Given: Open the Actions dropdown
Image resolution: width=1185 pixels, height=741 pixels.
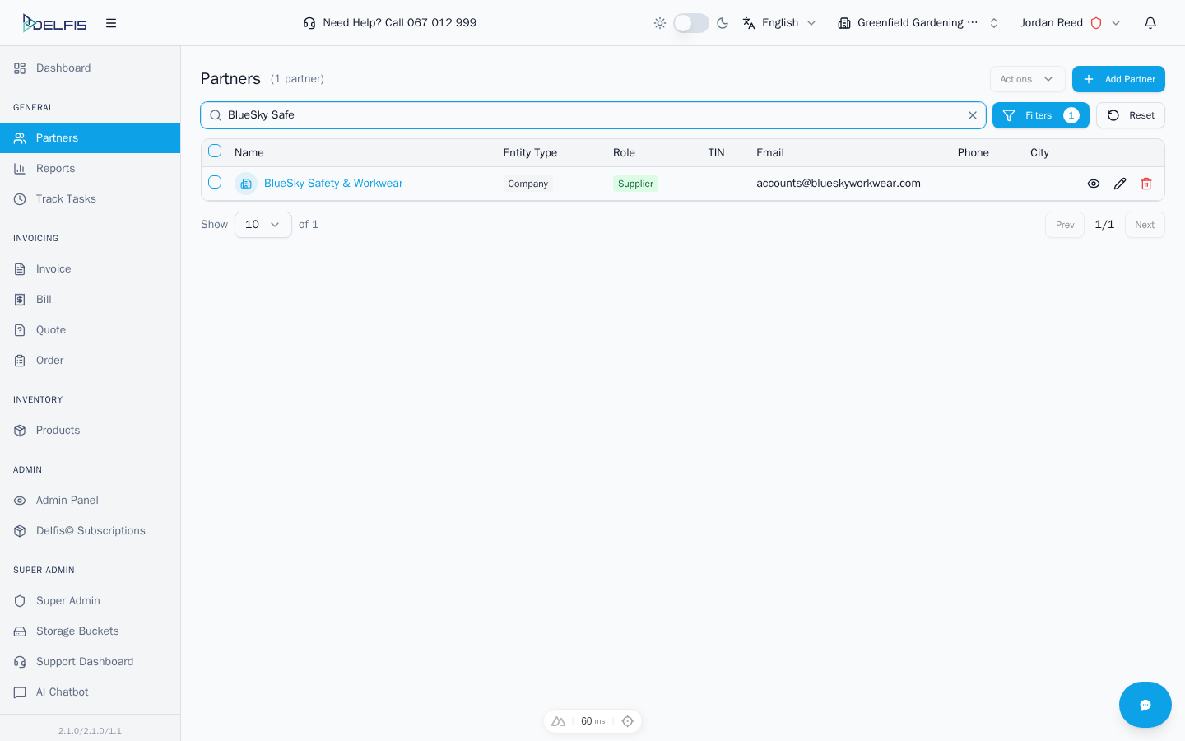Looking at the screenshot, I should tap(1027, 79).
